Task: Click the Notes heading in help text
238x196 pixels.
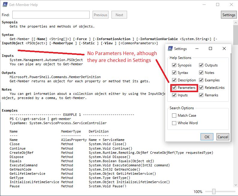Action: pos(7,89)
